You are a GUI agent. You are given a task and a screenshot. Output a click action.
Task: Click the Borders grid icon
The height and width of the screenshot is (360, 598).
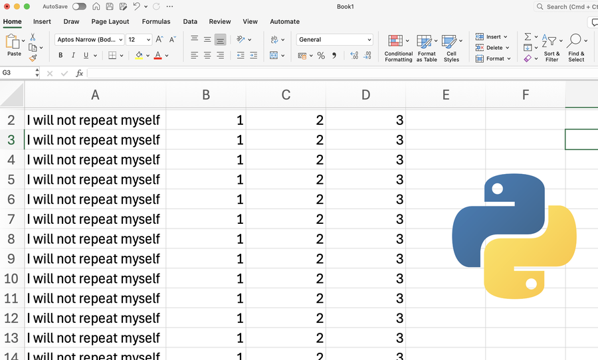[112, 55]
